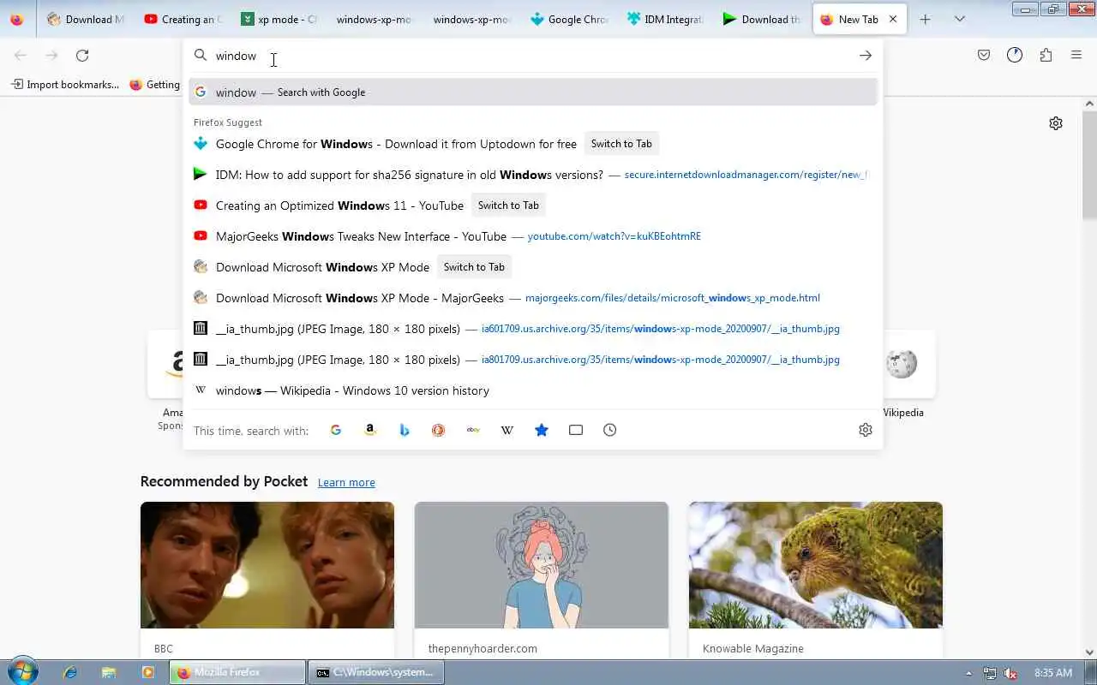1097x685 pixels.
Task: Switch to the Download M tab
Action: [x=86, y=19]
